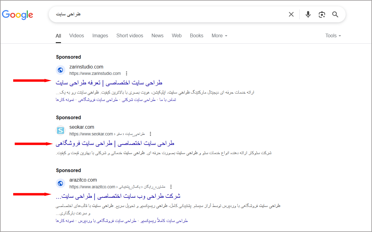This screenshot has width=372, height=232.
Task: Open seokar ad title طراحی سایت فروشگاهی
Action: click(x=115, y=143)
